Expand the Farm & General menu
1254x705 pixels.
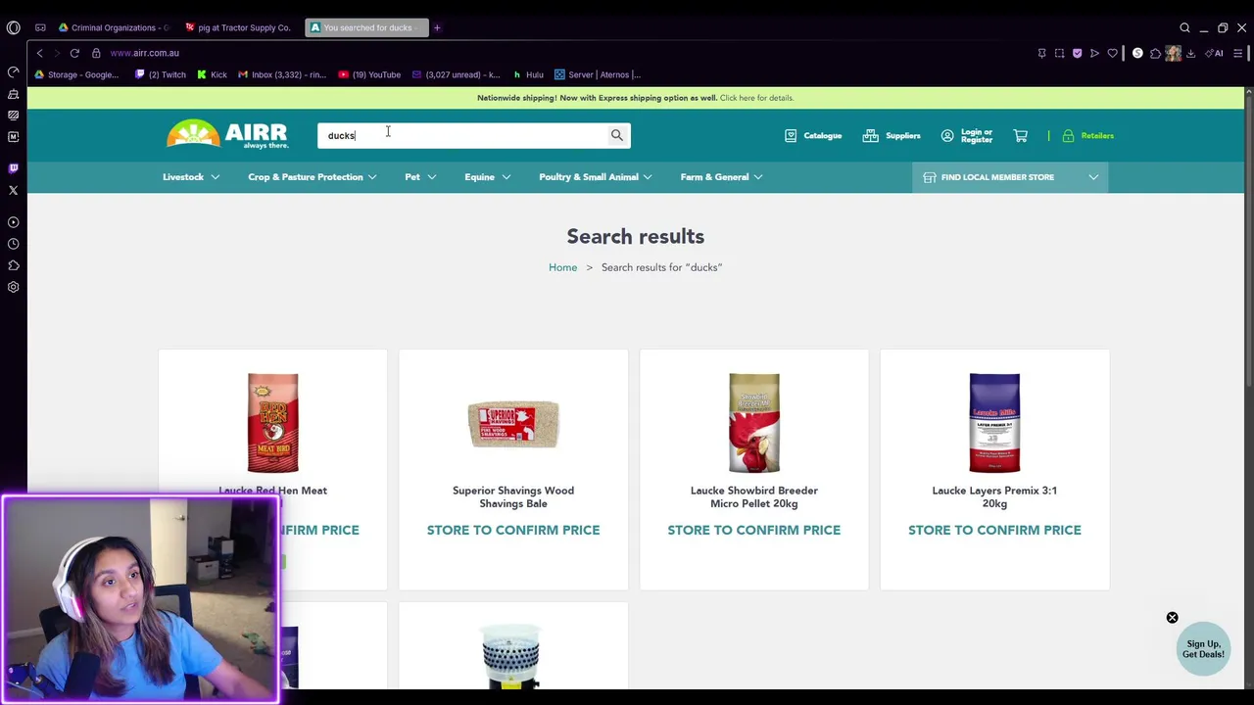click(x=722, y=177)
